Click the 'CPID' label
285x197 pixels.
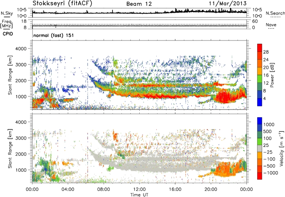tap(8, 34)
